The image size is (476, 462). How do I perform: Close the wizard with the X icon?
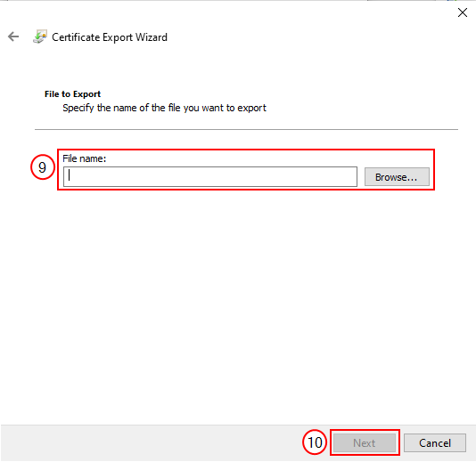(x=463, y=12)
